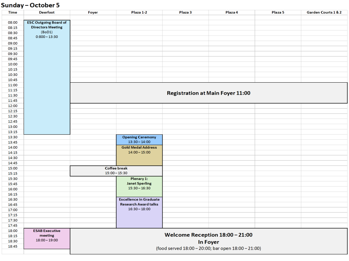Screen dimensions: 349x261
Task: Select the Plaza 3 column header
Action: [185, 13]
